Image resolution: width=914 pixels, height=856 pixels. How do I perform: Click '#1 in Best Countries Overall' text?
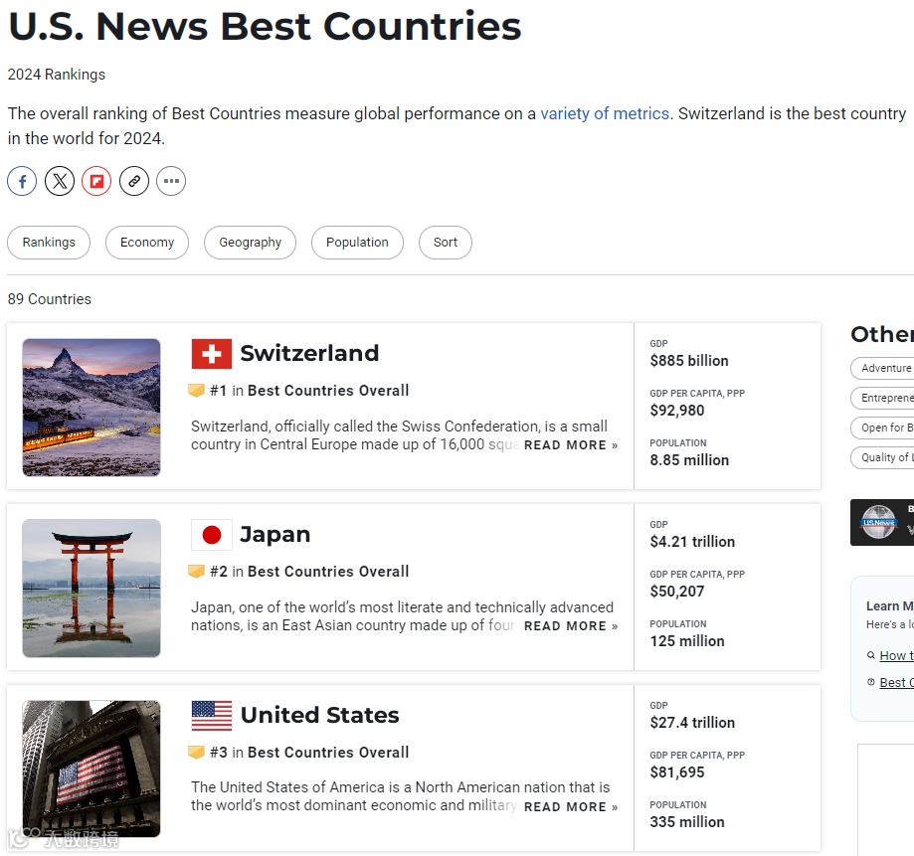309,391
